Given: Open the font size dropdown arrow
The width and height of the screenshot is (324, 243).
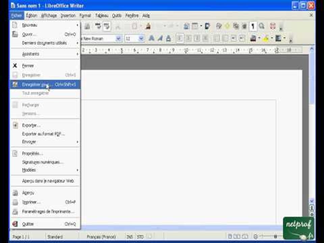Looking at the screenshot, I should click(x=141, y=38).
